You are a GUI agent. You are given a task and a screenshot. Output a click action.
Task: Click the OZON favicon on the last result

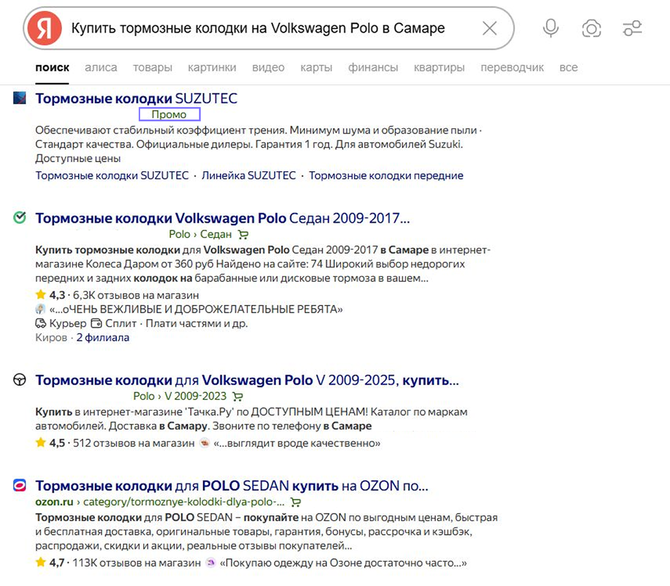pos(19,485)
